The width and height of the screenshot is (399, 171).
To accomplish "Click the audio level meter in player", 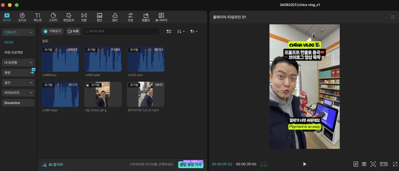I will 263,164.
